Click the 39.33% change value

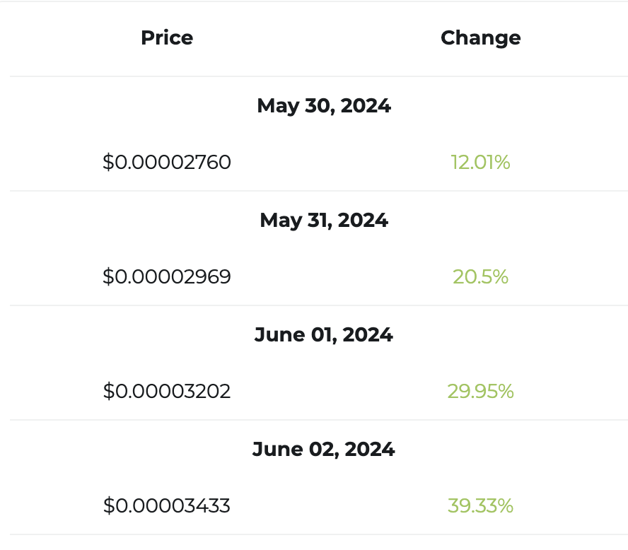pyautogui.click(x=481, y=506)
